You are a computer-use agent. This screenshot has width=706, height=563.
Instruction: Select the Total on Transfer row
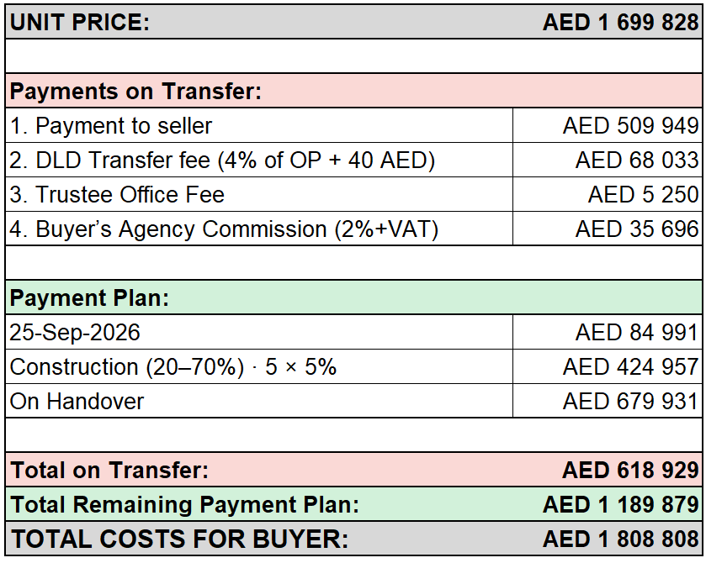353,470
